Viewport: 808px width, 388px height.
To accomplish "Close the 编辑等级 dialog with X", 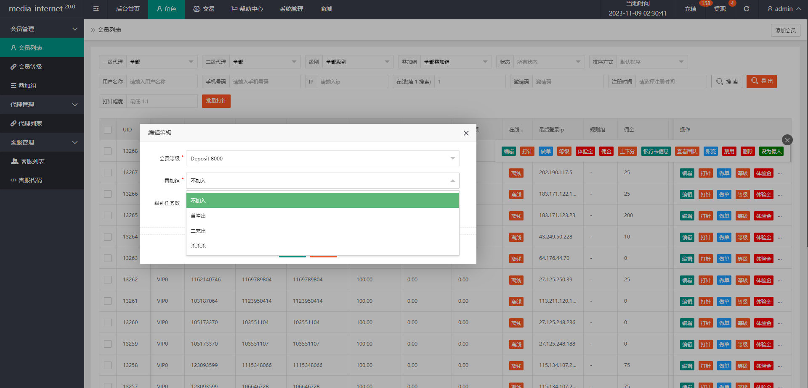I will pyautogui.click(x=466, y=133).
